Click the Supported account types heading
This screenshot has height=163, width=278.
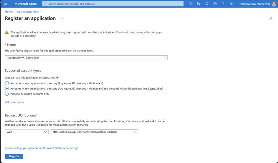(23, 71)
